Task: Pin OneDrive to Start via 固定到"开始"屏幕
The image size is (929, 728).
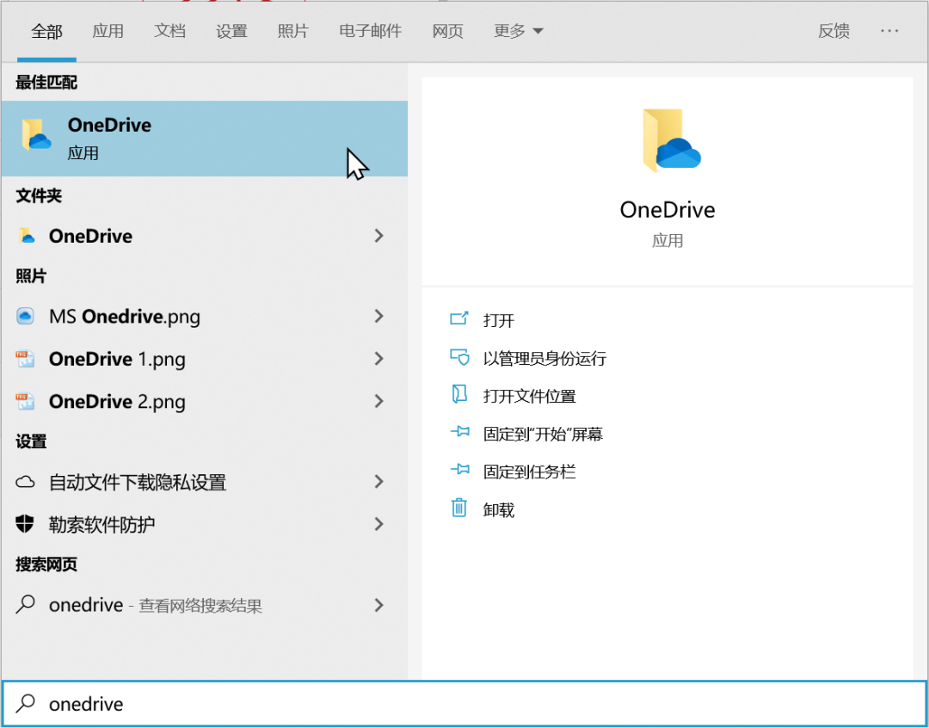Action: [541, 433]
